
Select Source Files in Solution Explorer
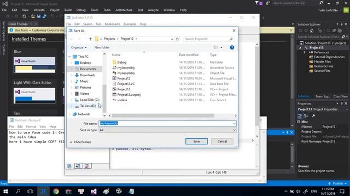tap(322, 71)
